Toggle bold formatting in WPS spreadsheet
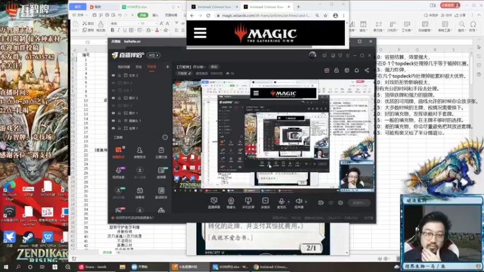Screen dimensions: 484x272 click(x=113, y=30)
